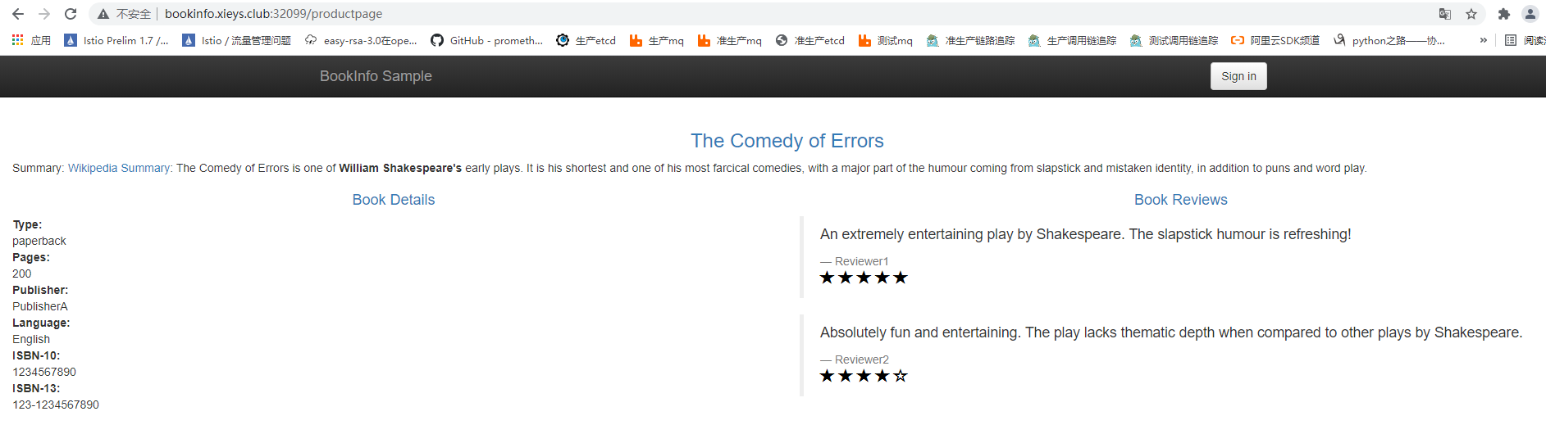Click the browser back arrow
Viewport: 1546px width, 425px height.
[x=18, y=14]
